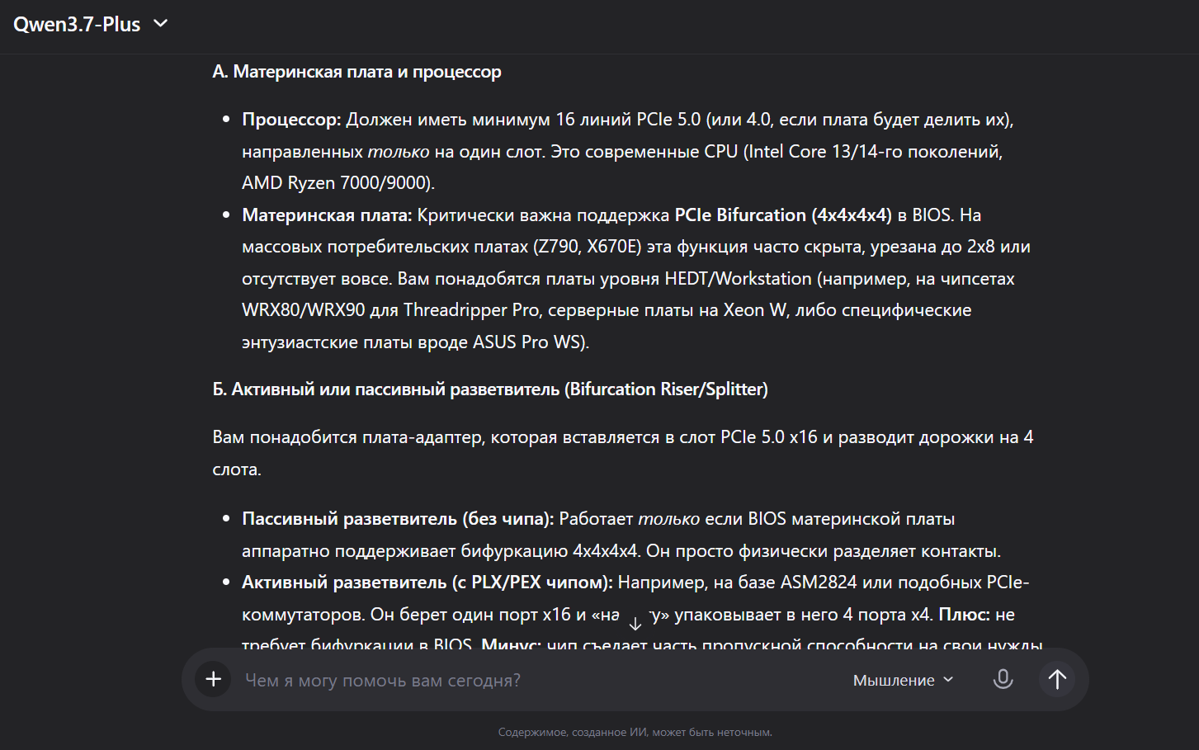
Task: Click the plus attachment icon
Action: click(213, 679)
